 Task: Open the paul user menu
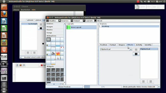[159, 2]
